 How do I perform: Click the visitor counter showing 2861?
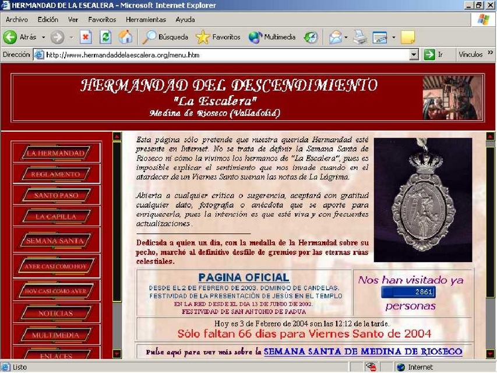coord(408,292)
